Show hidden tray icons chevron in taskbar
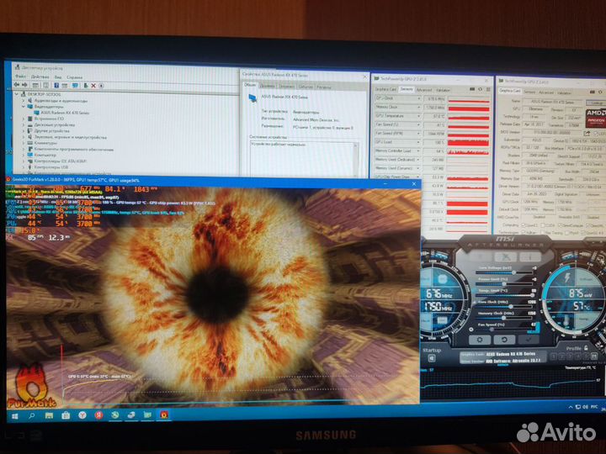The image size is (606, 454). [571, 407]
